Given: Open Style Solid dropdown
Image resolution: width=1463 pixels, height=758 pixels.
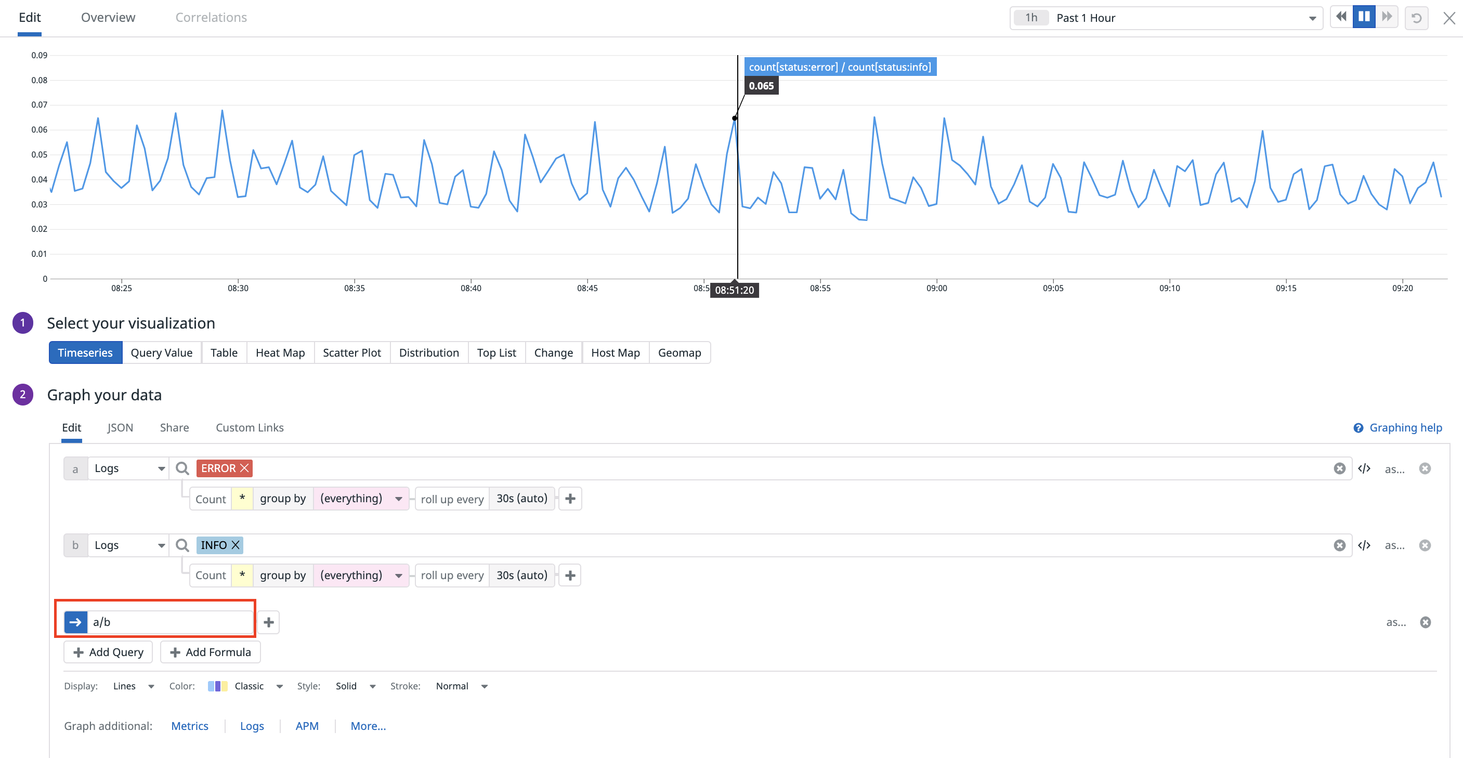Looking at the screenshot, I should [356, 686].
